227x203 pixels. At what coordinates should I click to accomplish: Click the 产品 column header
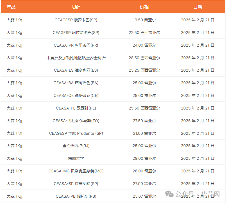coord(11,7)
